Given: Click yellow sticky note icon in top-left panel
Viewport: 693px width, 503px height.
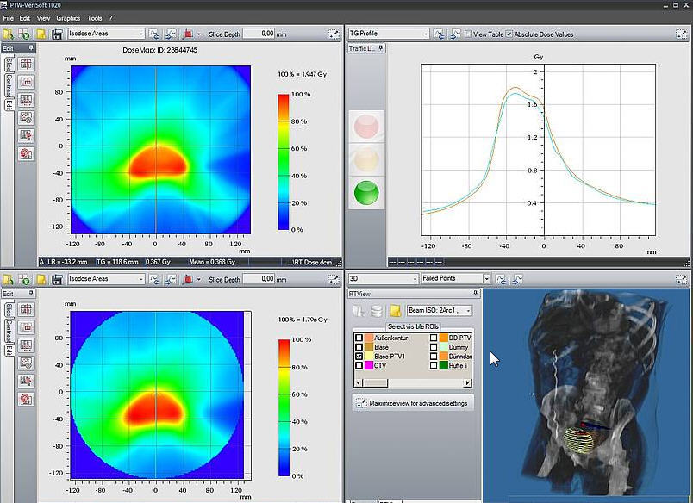Looking at the screenshot, I should [41, 34].
